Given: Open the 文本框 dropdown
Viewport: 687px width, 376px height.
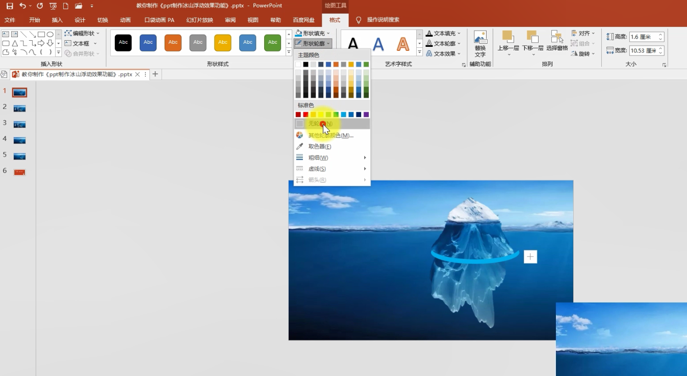Looking at the screenshot, I should [x=81, y=43].
